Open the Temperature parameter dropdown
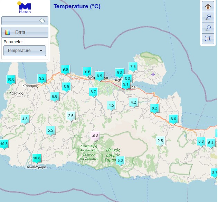218x202 pixels. (x=25, y=51)
